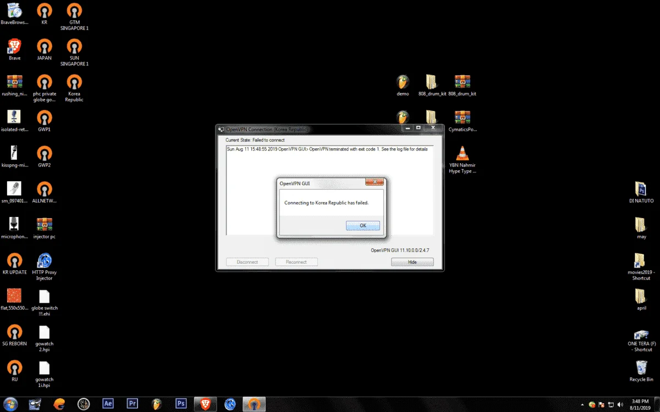This screenshot has width=660, height=412.
Task: Select the phc private globe desktop icon
Action: 44,88
